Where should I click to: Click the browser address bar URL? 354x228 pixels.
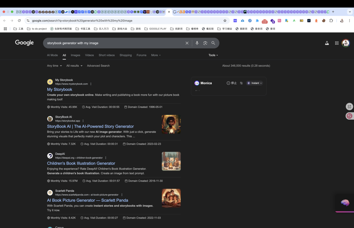pyautogui.click(x=82, y=21)
